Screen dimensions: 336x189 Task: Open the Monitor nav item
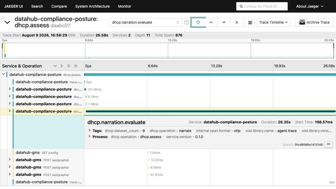tap(125, 6)
